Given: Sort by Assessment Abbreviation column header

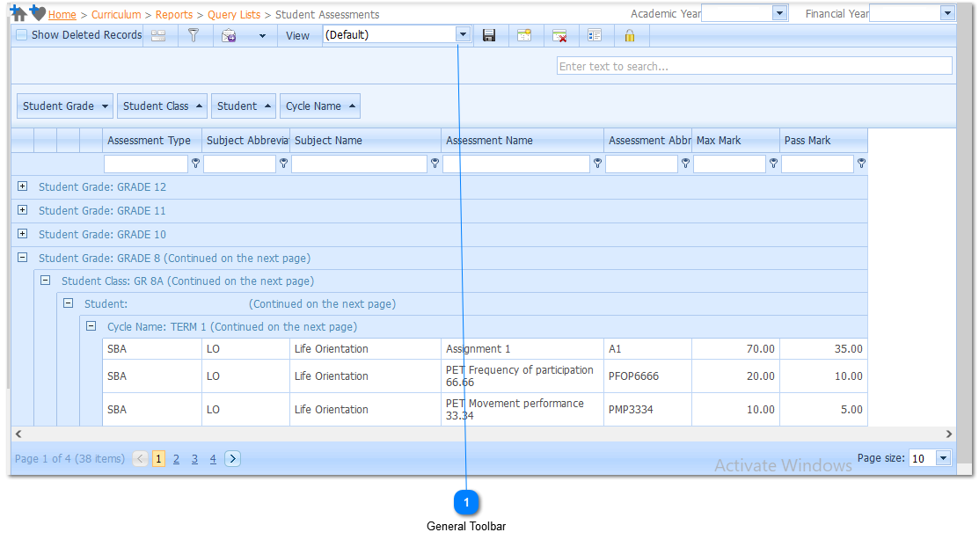Looking at the screenshot, I should tap(648, 141).
